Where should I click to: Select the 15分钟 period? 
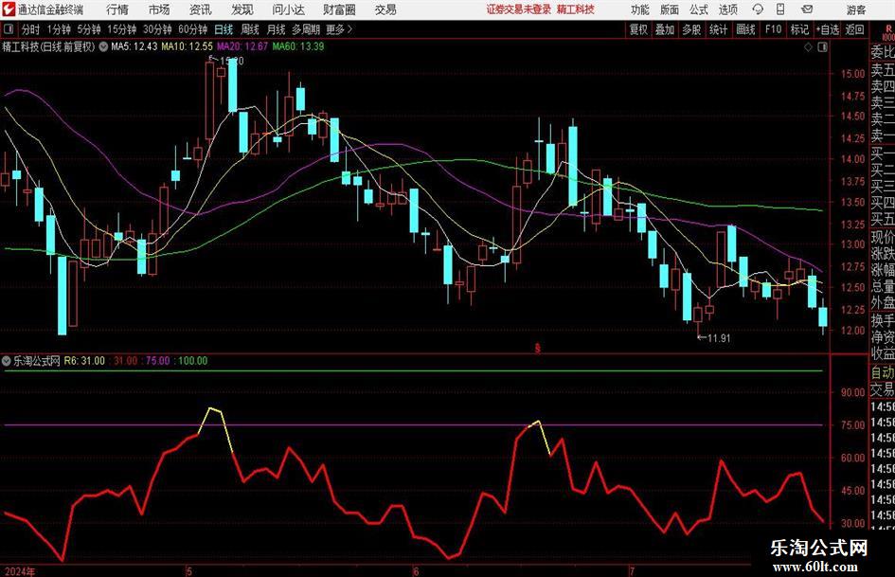[x=122, y=29]
